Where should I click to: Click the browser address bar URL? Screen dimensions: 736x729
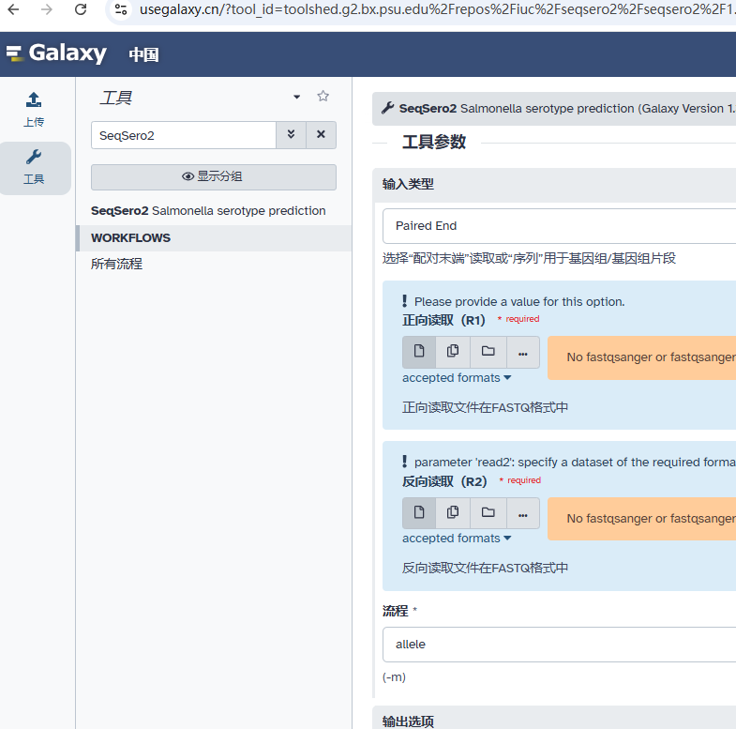pos(437,9)
